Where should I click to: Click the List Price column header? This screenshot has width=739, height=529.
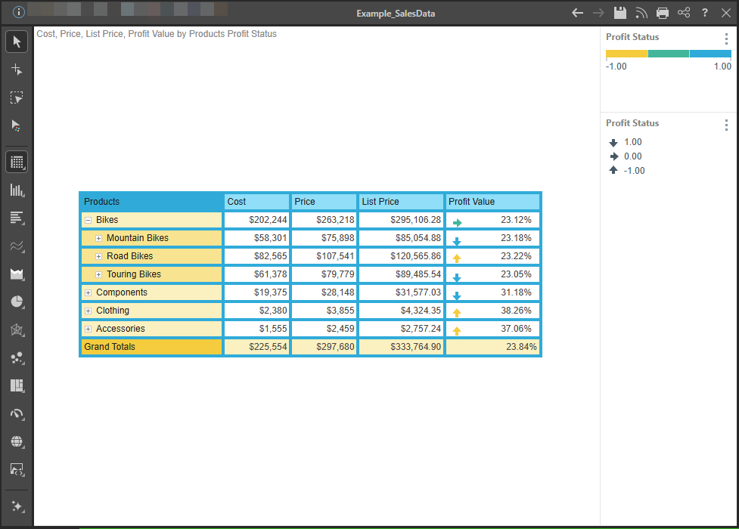(x=401, y=202)
